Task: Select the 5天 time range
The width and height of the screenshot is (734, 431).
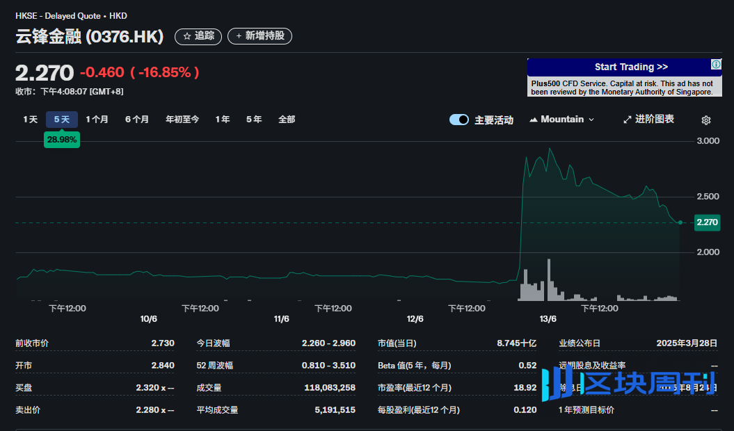Action: 62,120
